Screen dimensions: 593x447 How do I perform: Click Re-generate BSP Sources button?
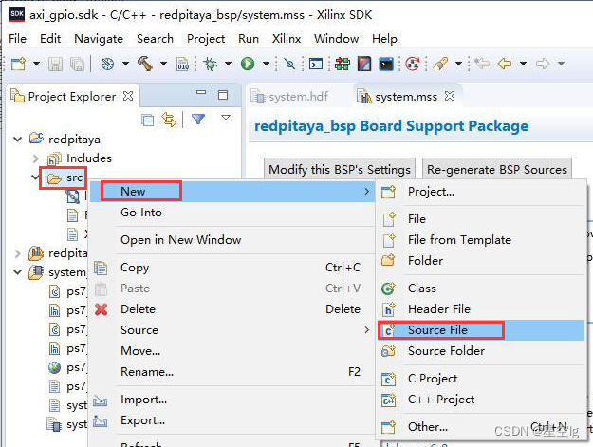[496, 170]
